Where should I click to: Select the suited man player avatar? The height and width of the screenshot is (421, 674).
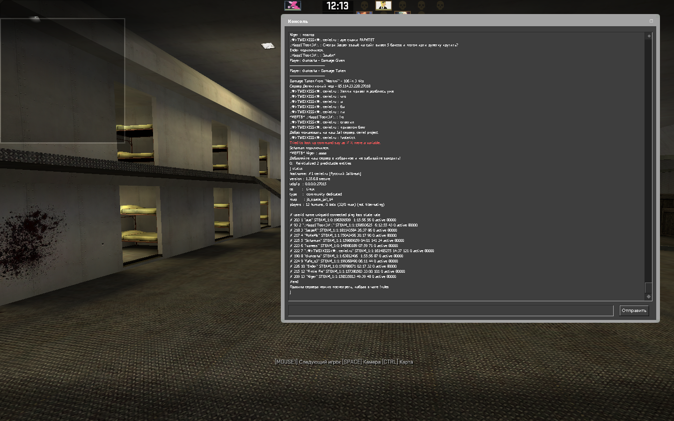(383, 6)
